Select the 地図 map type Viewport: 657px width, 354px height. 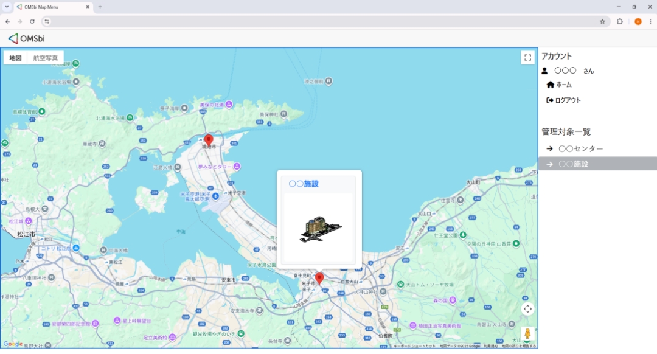coord(15,58)
